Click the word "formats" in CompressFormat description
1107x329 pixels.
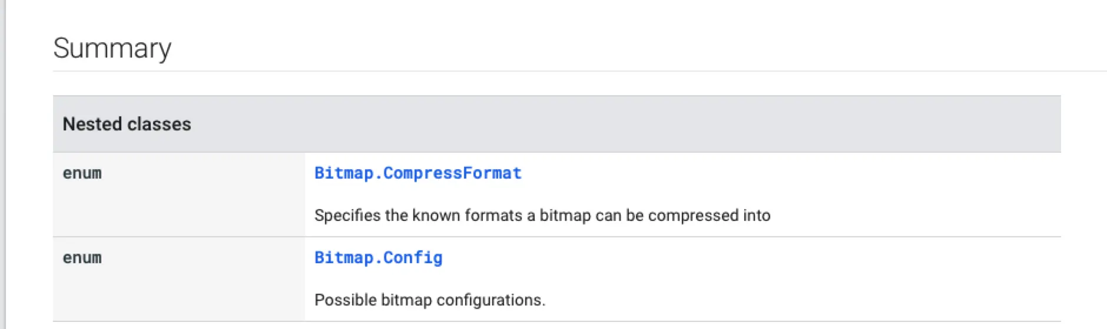coord(493,216)
